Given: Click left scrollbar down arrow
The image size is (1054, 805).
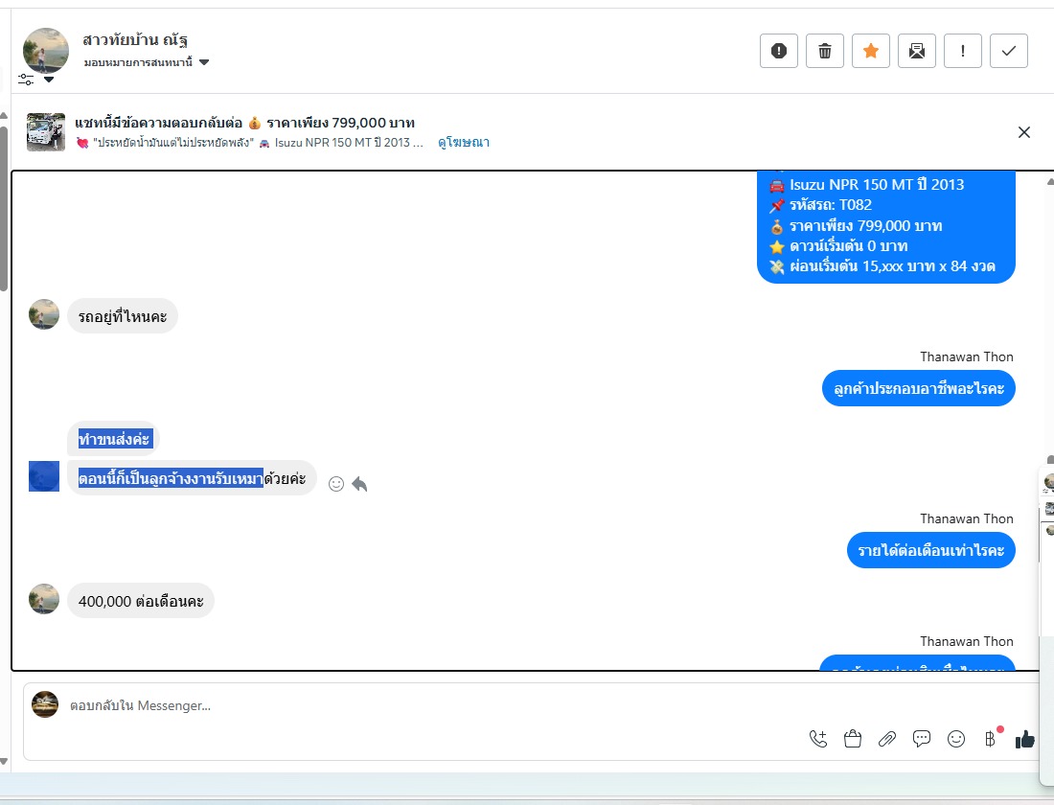Looking at the screenshot, I should point(4,762).
